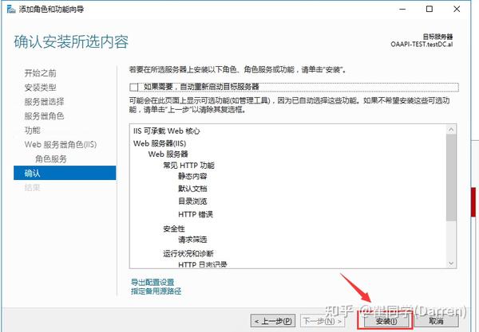Select 请求筛选 entry
This screenshot has width=479, height=332.
pos(192,240)
